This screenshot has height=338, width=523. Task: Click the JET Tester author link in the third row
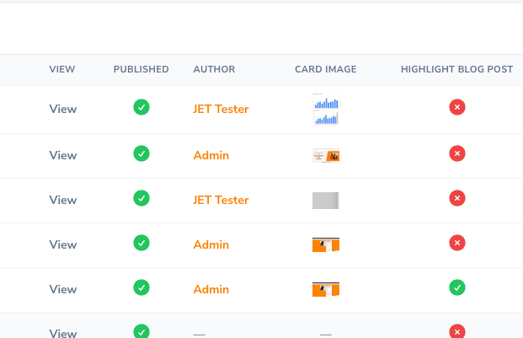(x=221, y=200)
